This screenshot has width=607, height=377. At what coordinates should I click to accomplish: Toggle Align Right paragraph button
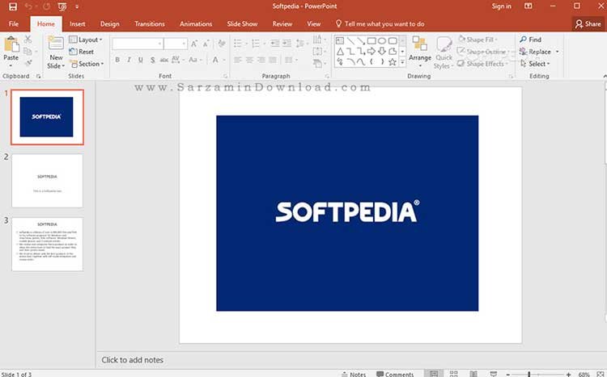pos(261,60)
